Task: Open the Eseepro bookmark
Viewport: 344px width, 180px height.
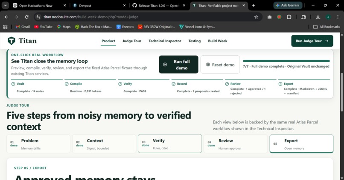Action: [x=125, y=27]
